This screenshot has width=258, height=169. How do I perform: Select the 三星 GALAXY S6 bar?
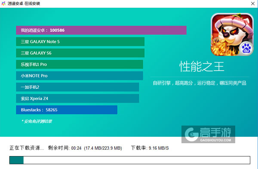tap(80, 53)
